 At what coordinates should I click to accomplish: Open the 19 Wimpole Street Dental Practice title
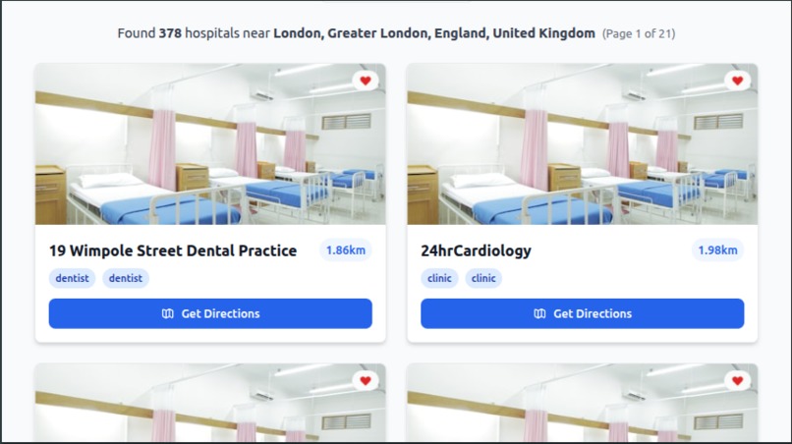173,250
